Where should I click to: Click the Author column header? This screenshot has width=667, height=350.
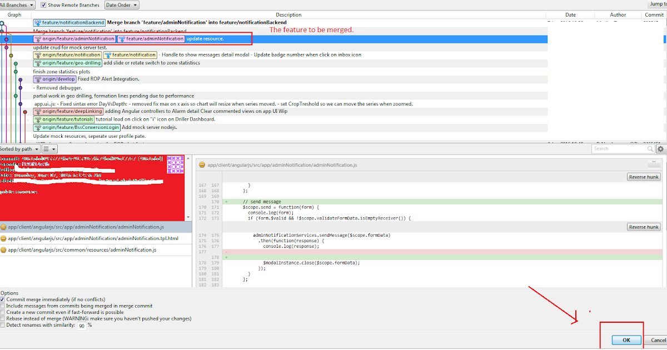[x=618, y=14]
